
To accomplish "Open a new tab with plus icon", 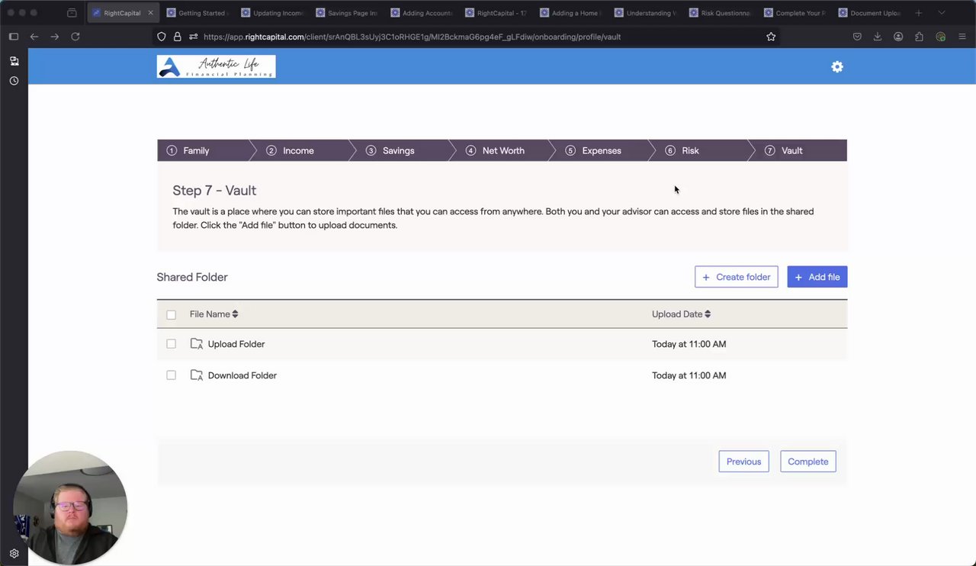I will pyautogui.click(x=918, y=13).
